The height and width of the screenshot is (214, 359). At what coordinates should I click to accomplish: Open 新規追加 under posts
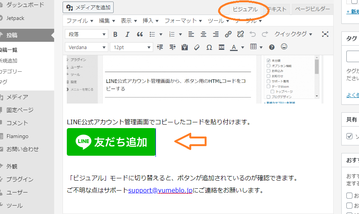(9, 61)
